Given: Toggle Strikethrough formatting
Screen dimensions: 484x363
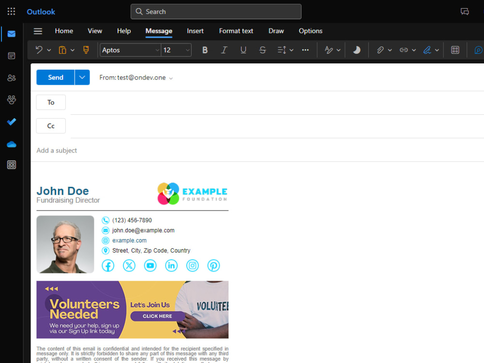Looking at the screenshot, I should 262,50.
